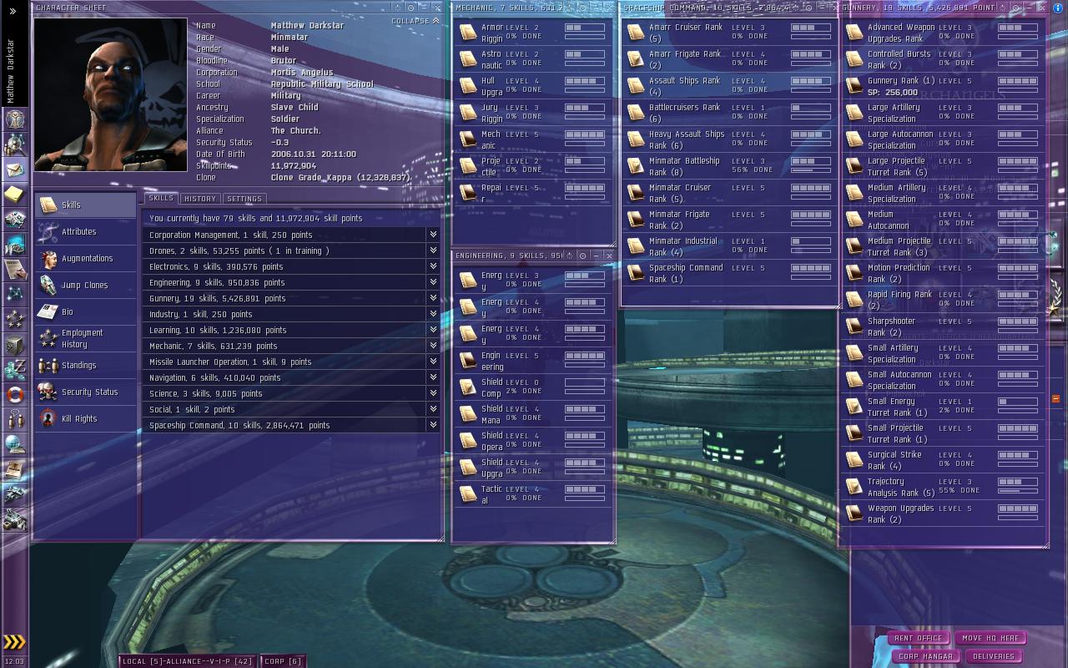Open Bio in the character sheet menu

[85, 311]
